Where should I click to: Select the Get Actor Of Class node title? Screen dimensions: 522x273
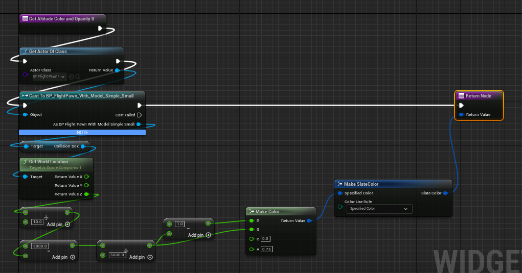click(x=48, y=52)
